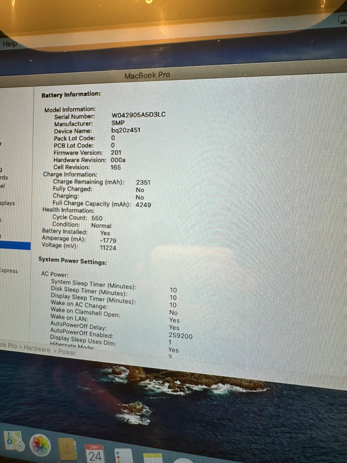Click 'Disk Sleep Timer (Minutes):' label

(89, 291)
